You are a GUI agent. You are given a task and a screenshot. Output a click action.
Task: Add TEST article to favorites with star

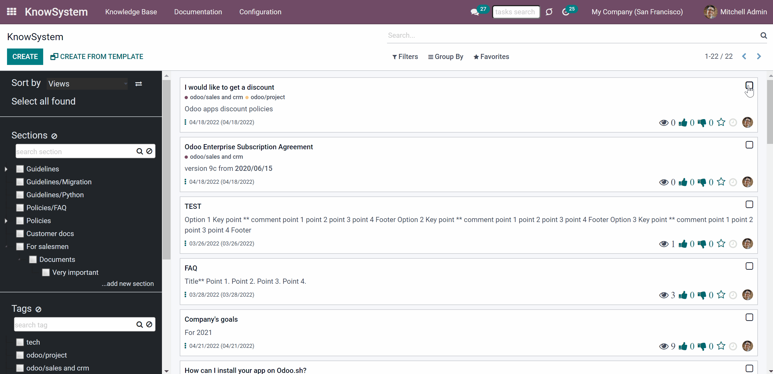(721, 243)
